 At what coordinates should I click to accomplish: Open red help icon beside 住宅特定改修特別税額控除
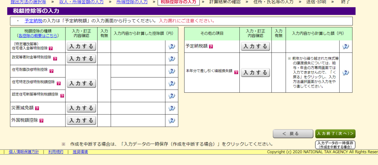pos(59,83)
